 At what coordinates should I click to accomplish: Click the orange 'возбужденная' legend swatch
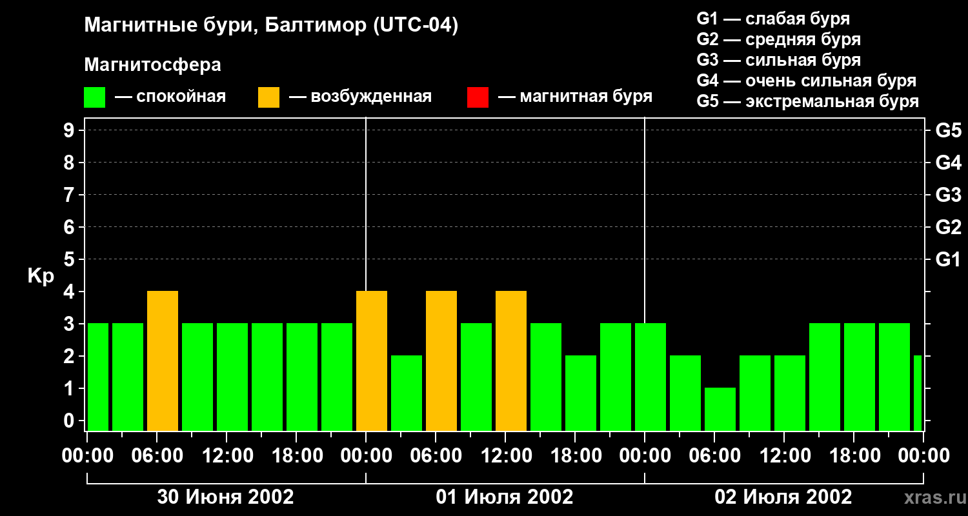tap(268, 97)
